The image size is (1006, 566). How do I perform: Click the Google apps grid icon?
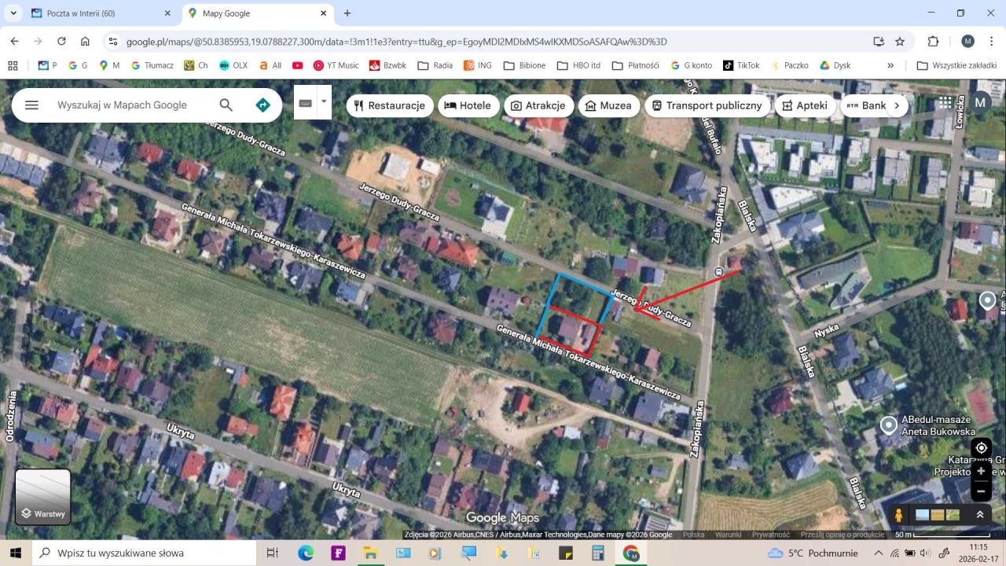coord(945,102)
